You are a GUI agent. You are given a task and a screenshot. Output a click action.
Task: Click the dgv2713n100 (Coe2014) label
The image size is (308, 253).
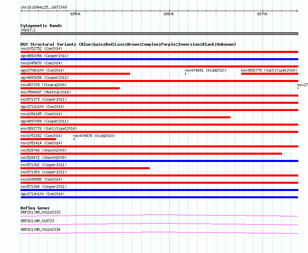click(43, 194)
